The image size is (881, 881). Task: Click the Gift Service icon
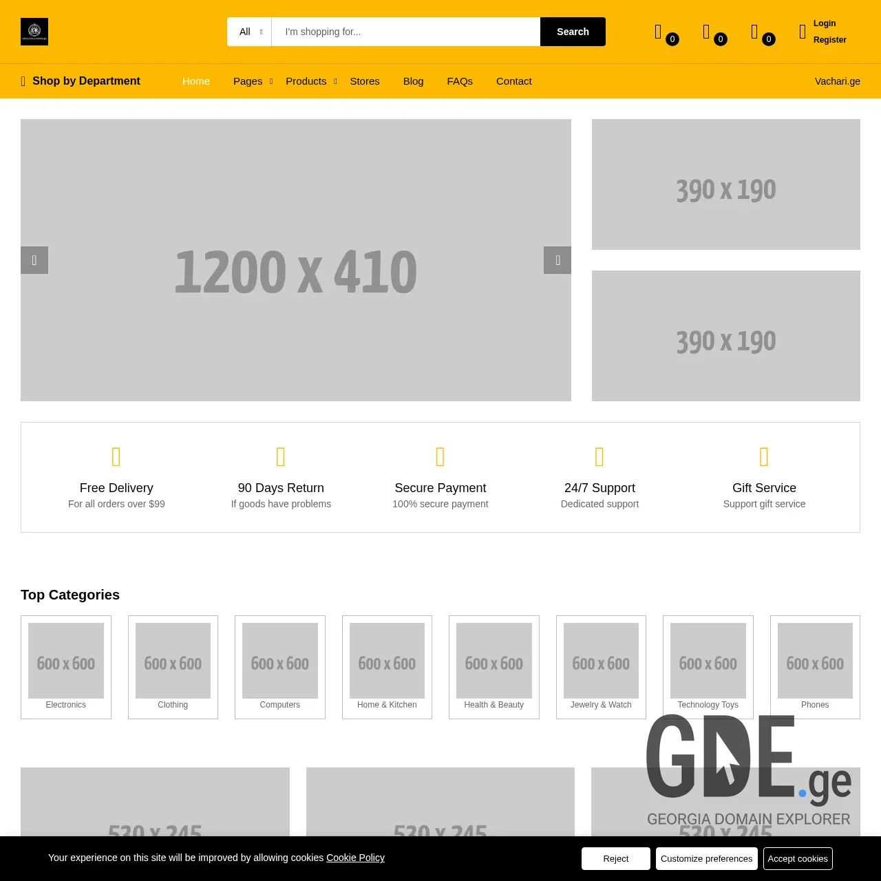[x=764, y=456]
